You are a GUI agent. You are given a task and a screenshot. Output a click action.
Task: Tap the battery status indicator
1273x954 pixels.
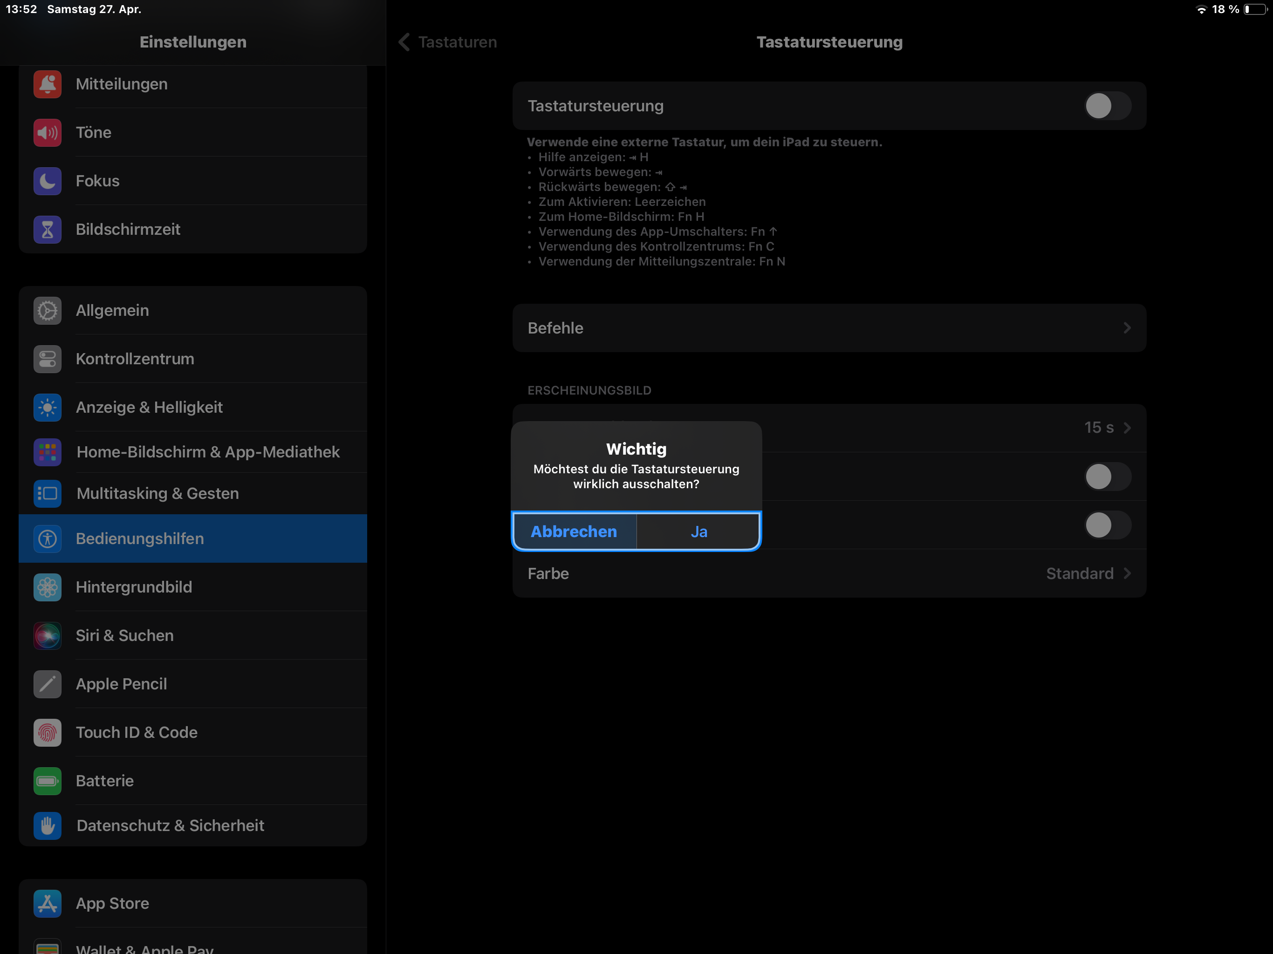1254,9
